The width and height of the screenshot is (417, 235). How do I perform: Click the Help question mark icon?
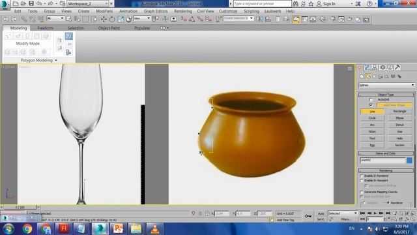369,4
